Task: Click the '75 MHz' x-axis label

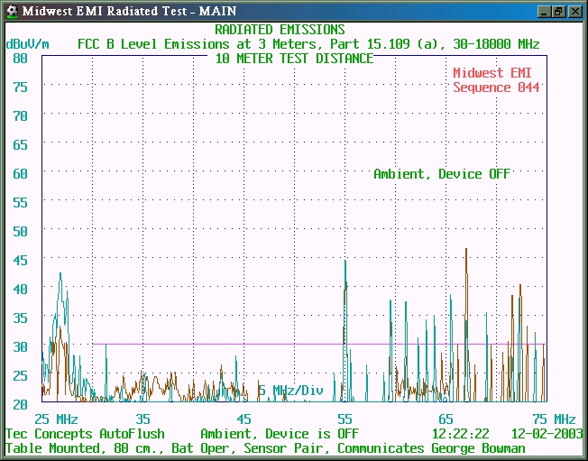Action: click(553, 419)
